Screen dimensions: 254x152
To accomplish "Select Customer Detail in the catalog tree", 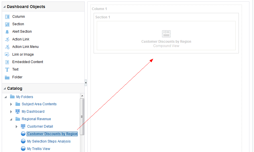I will pos(40,126).
